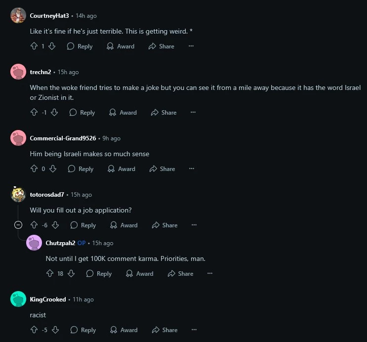Collapse totorosdad7's comment thread
The image size is (367, 342).
click(x=18, y=225)
